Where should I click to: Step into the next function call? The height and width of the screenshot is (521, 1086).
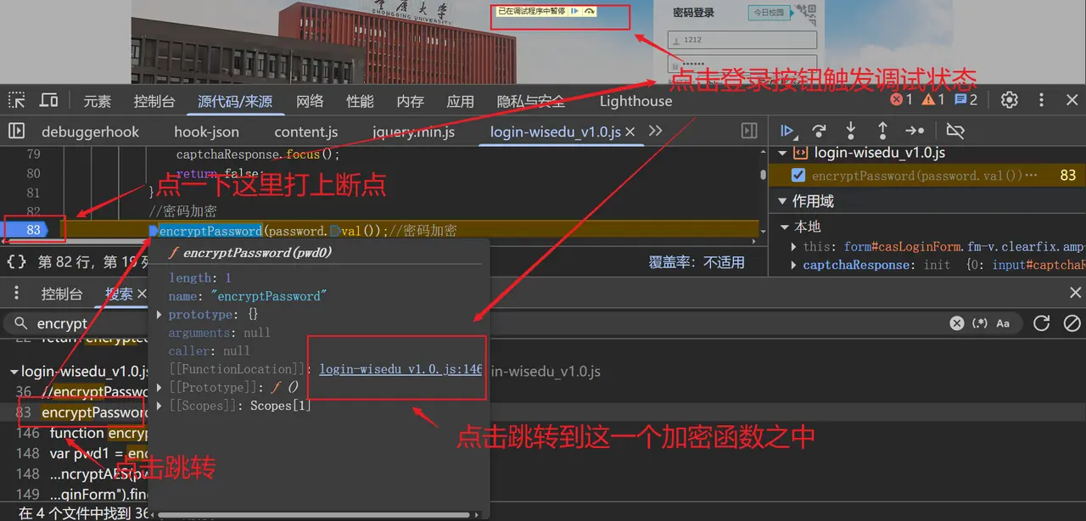(851, 131)
